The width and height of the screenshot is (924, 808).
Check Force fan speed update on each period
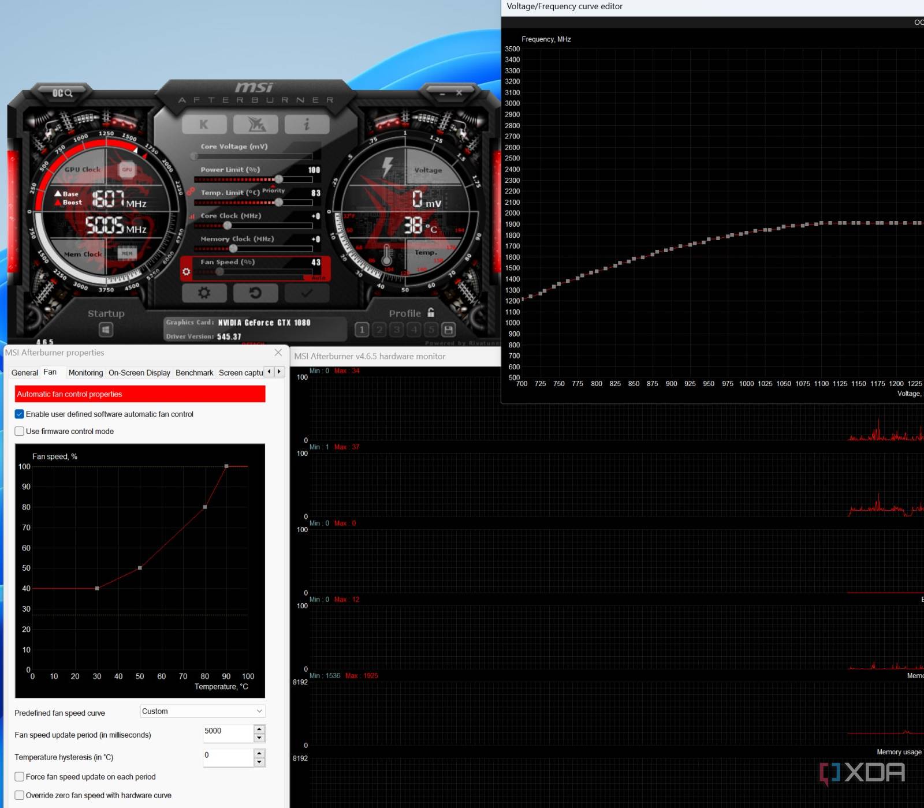pos(20,777)
